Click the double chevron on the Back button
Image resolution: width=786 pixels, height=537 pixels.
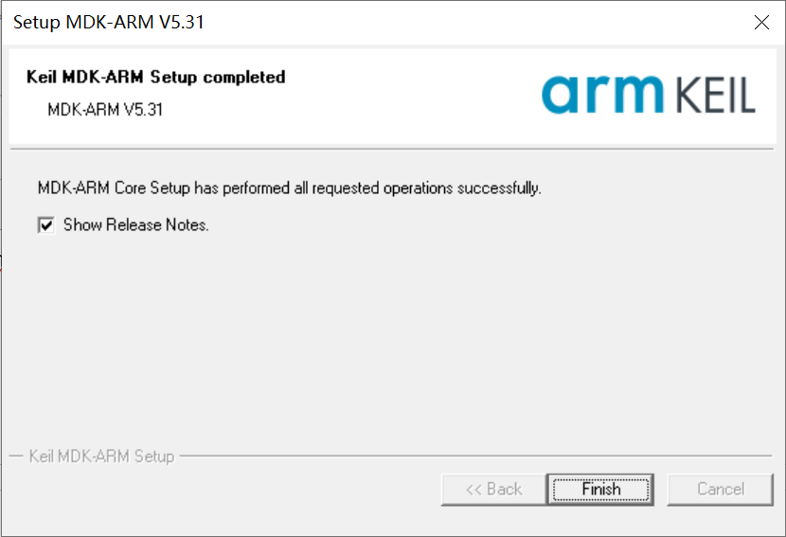click(473, 490)
